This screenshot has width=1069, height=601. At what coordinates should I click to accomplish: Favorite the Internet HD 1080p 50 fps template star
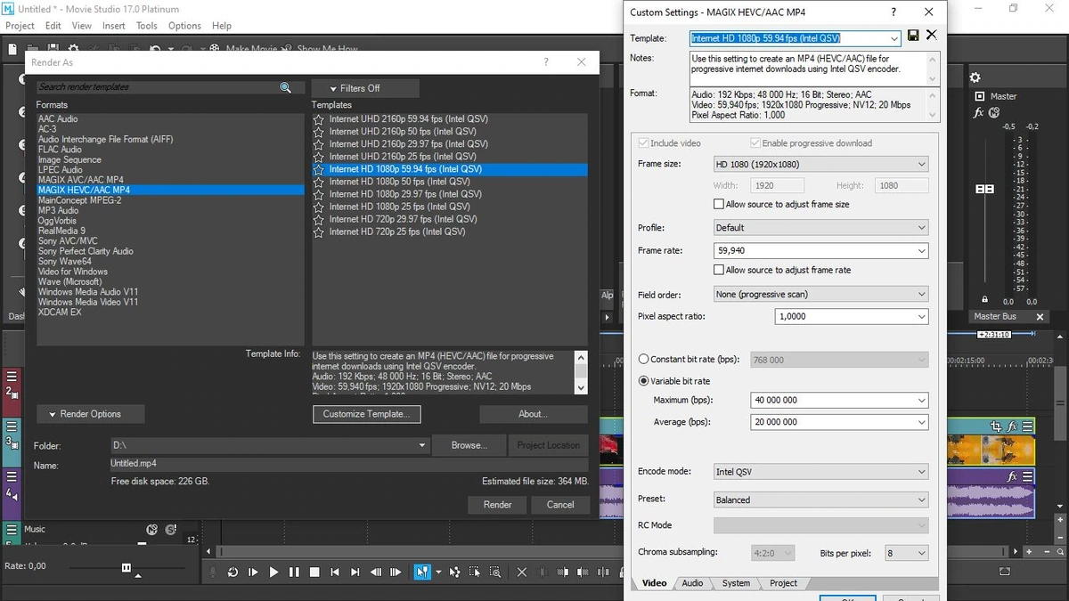click(319, 182)
